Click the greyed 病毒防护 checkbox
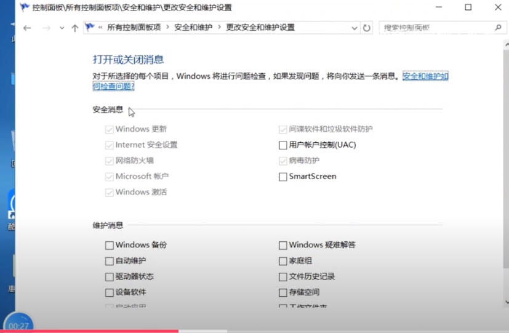Viewport: 509px width, 333px height. (x=283, y=161)
